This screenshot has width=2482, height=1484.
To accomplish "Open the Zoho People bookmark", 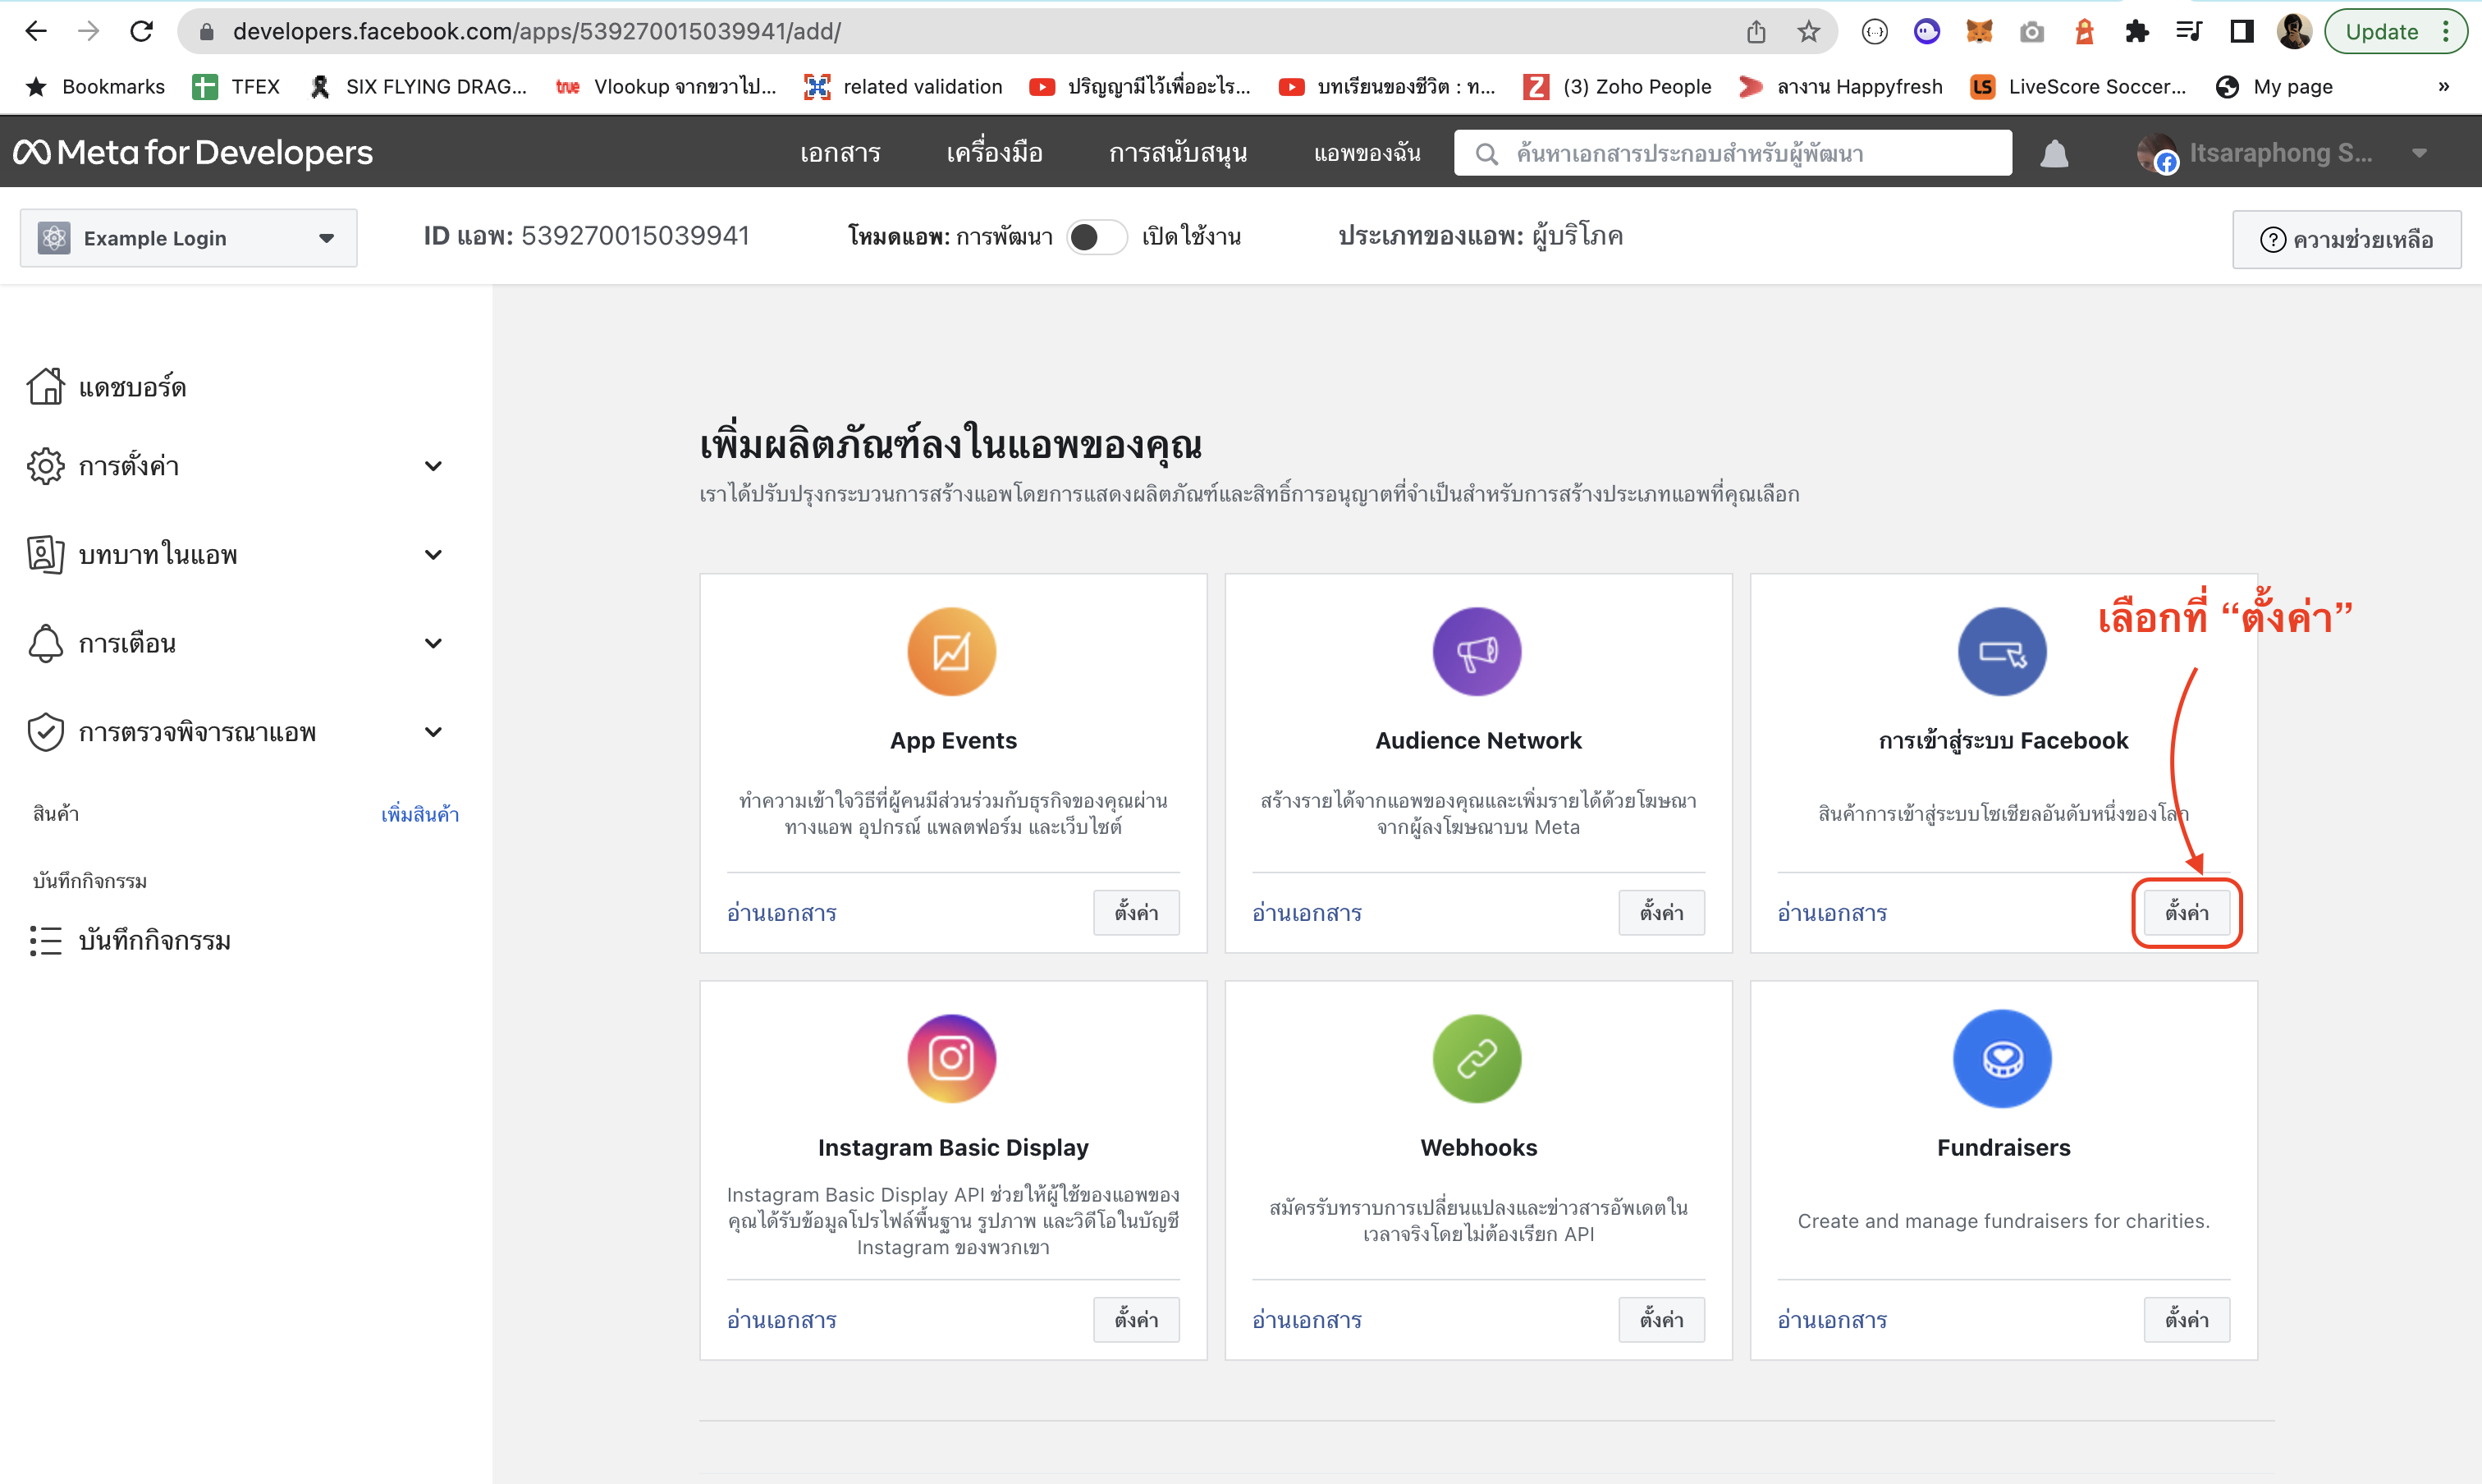I will [x=1617, y=87].
